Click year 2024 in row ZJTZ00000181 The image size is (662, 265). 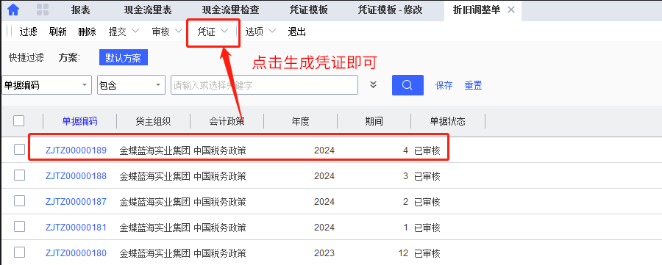tap(324, 228)
